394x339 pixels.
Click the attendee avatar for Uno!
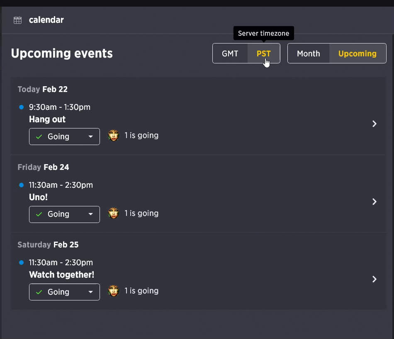(113, 213)
